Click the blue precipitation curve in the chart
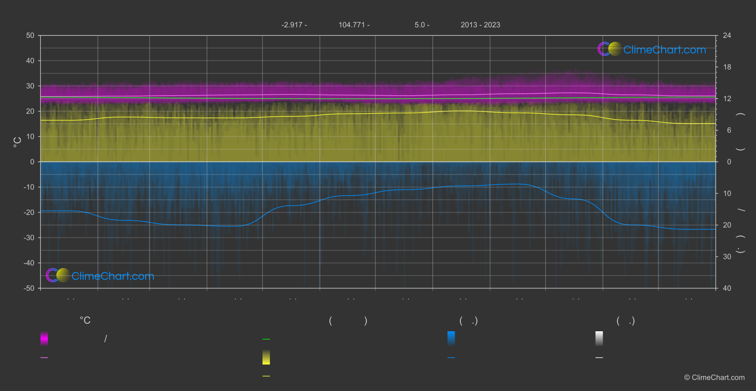Screen dimensions: 756x391 [x=378, y=192]
